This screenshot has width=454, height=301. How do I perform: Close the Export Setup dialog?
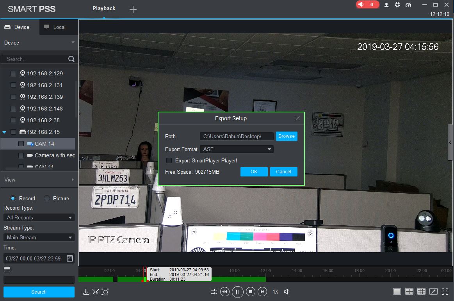[x=297, y=118]
